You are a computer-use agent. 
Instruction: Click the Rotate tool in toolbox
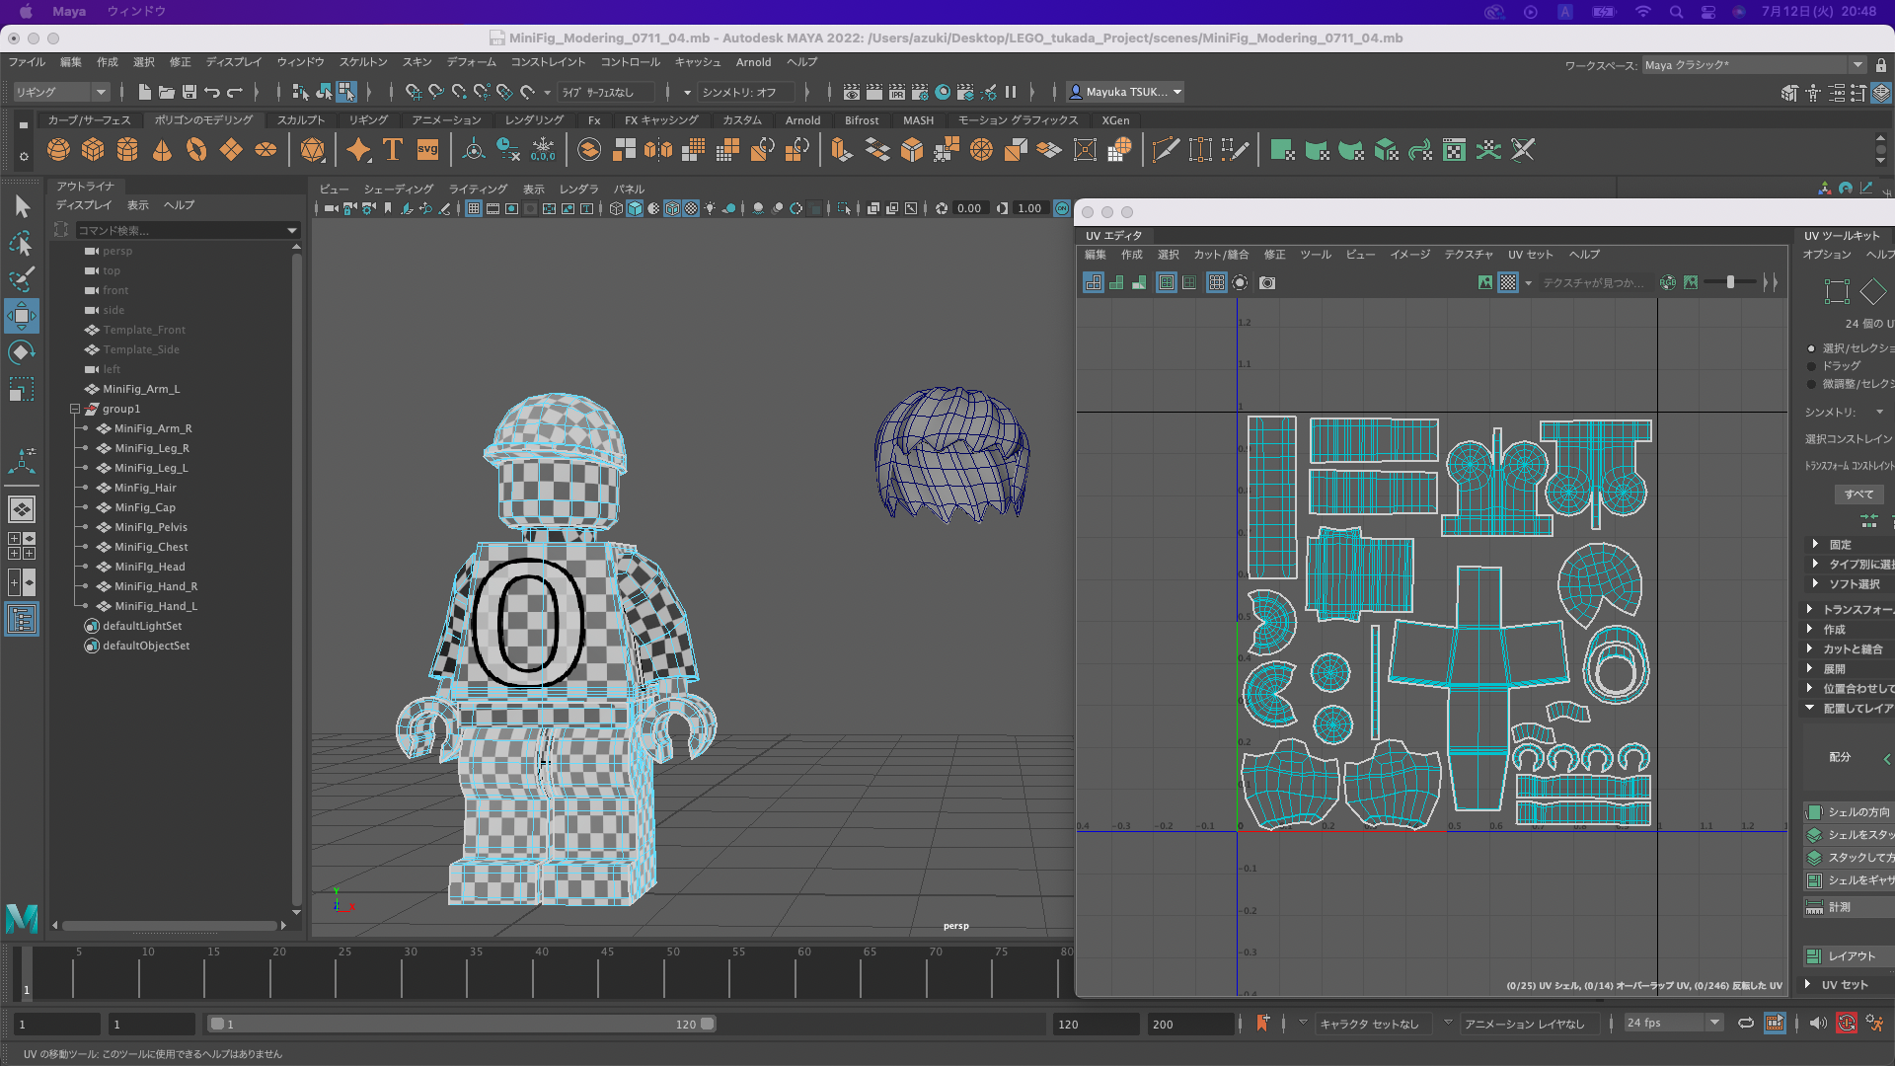pos(22,352)
